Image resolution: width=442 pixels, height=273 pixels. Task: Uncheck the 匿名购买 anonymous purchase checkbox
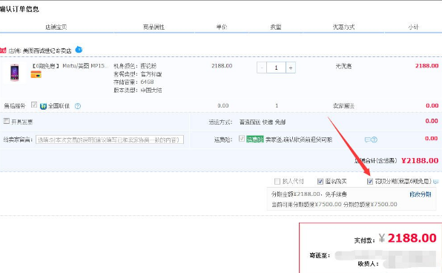click(320, 181)
